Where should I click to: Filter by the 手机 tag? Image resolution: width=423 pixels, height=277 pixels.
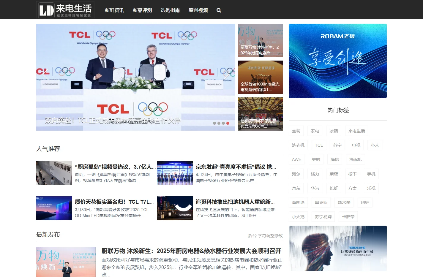(371, 174)
